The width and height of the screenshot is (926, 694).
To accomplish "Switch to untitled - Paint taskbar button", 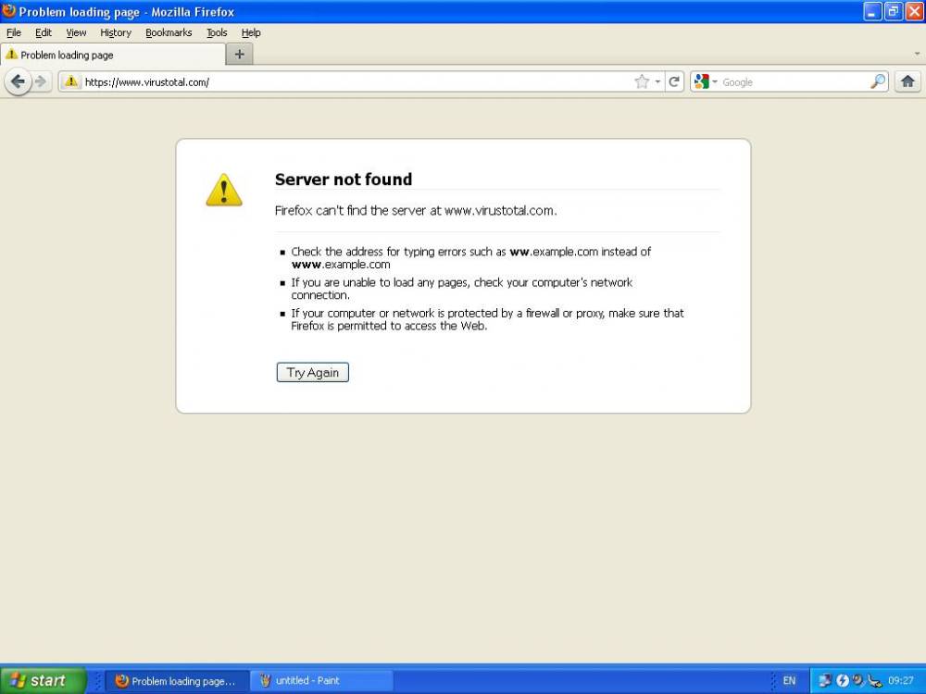I will 320,680.
